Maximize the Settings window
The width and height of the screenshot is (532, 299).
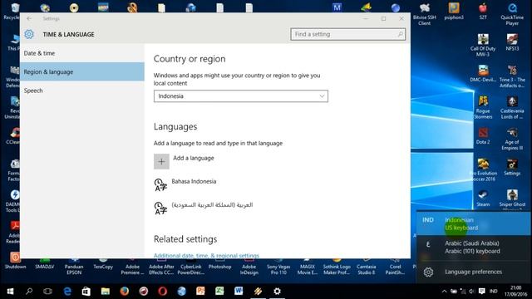click(x=383, y=18)
